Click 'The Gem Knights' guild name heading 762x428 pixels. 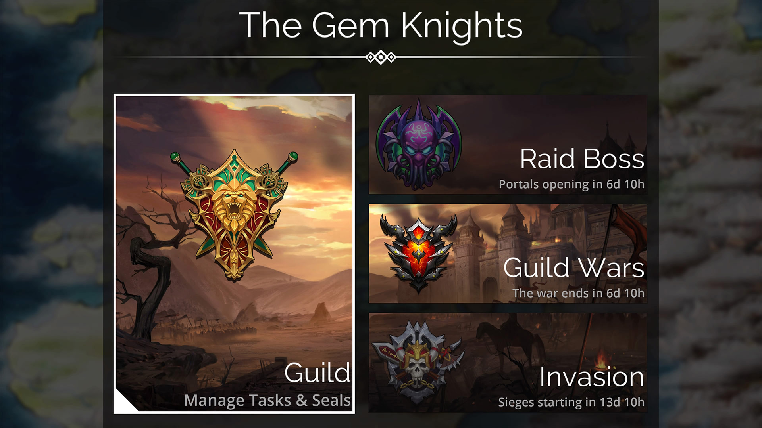[x=381, y=25]
